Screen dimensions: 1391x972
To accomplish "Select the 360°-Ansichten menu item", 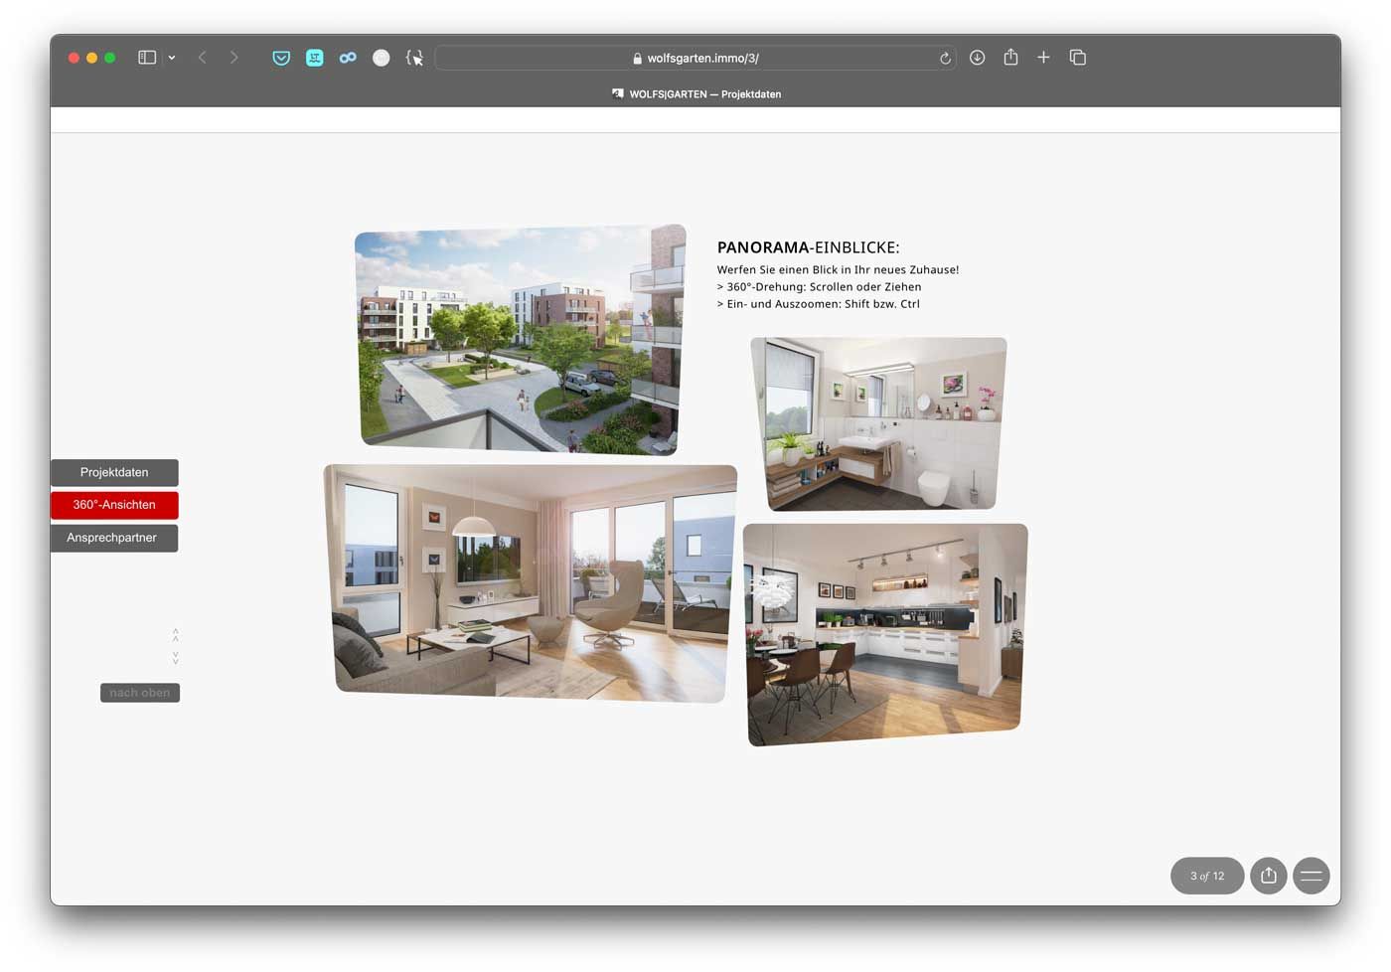I will 114,505.
